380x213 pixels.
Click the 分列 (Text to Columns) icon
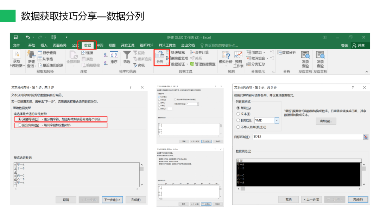point(160,57)
